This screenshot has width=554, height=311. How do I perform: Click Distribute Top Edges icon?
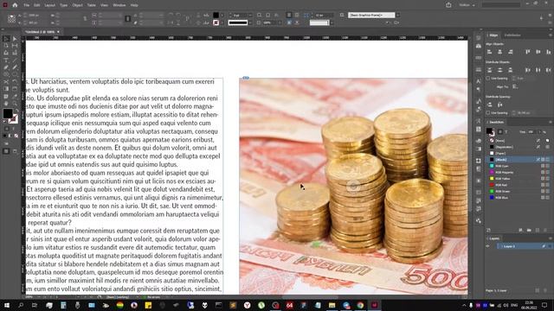489,70
